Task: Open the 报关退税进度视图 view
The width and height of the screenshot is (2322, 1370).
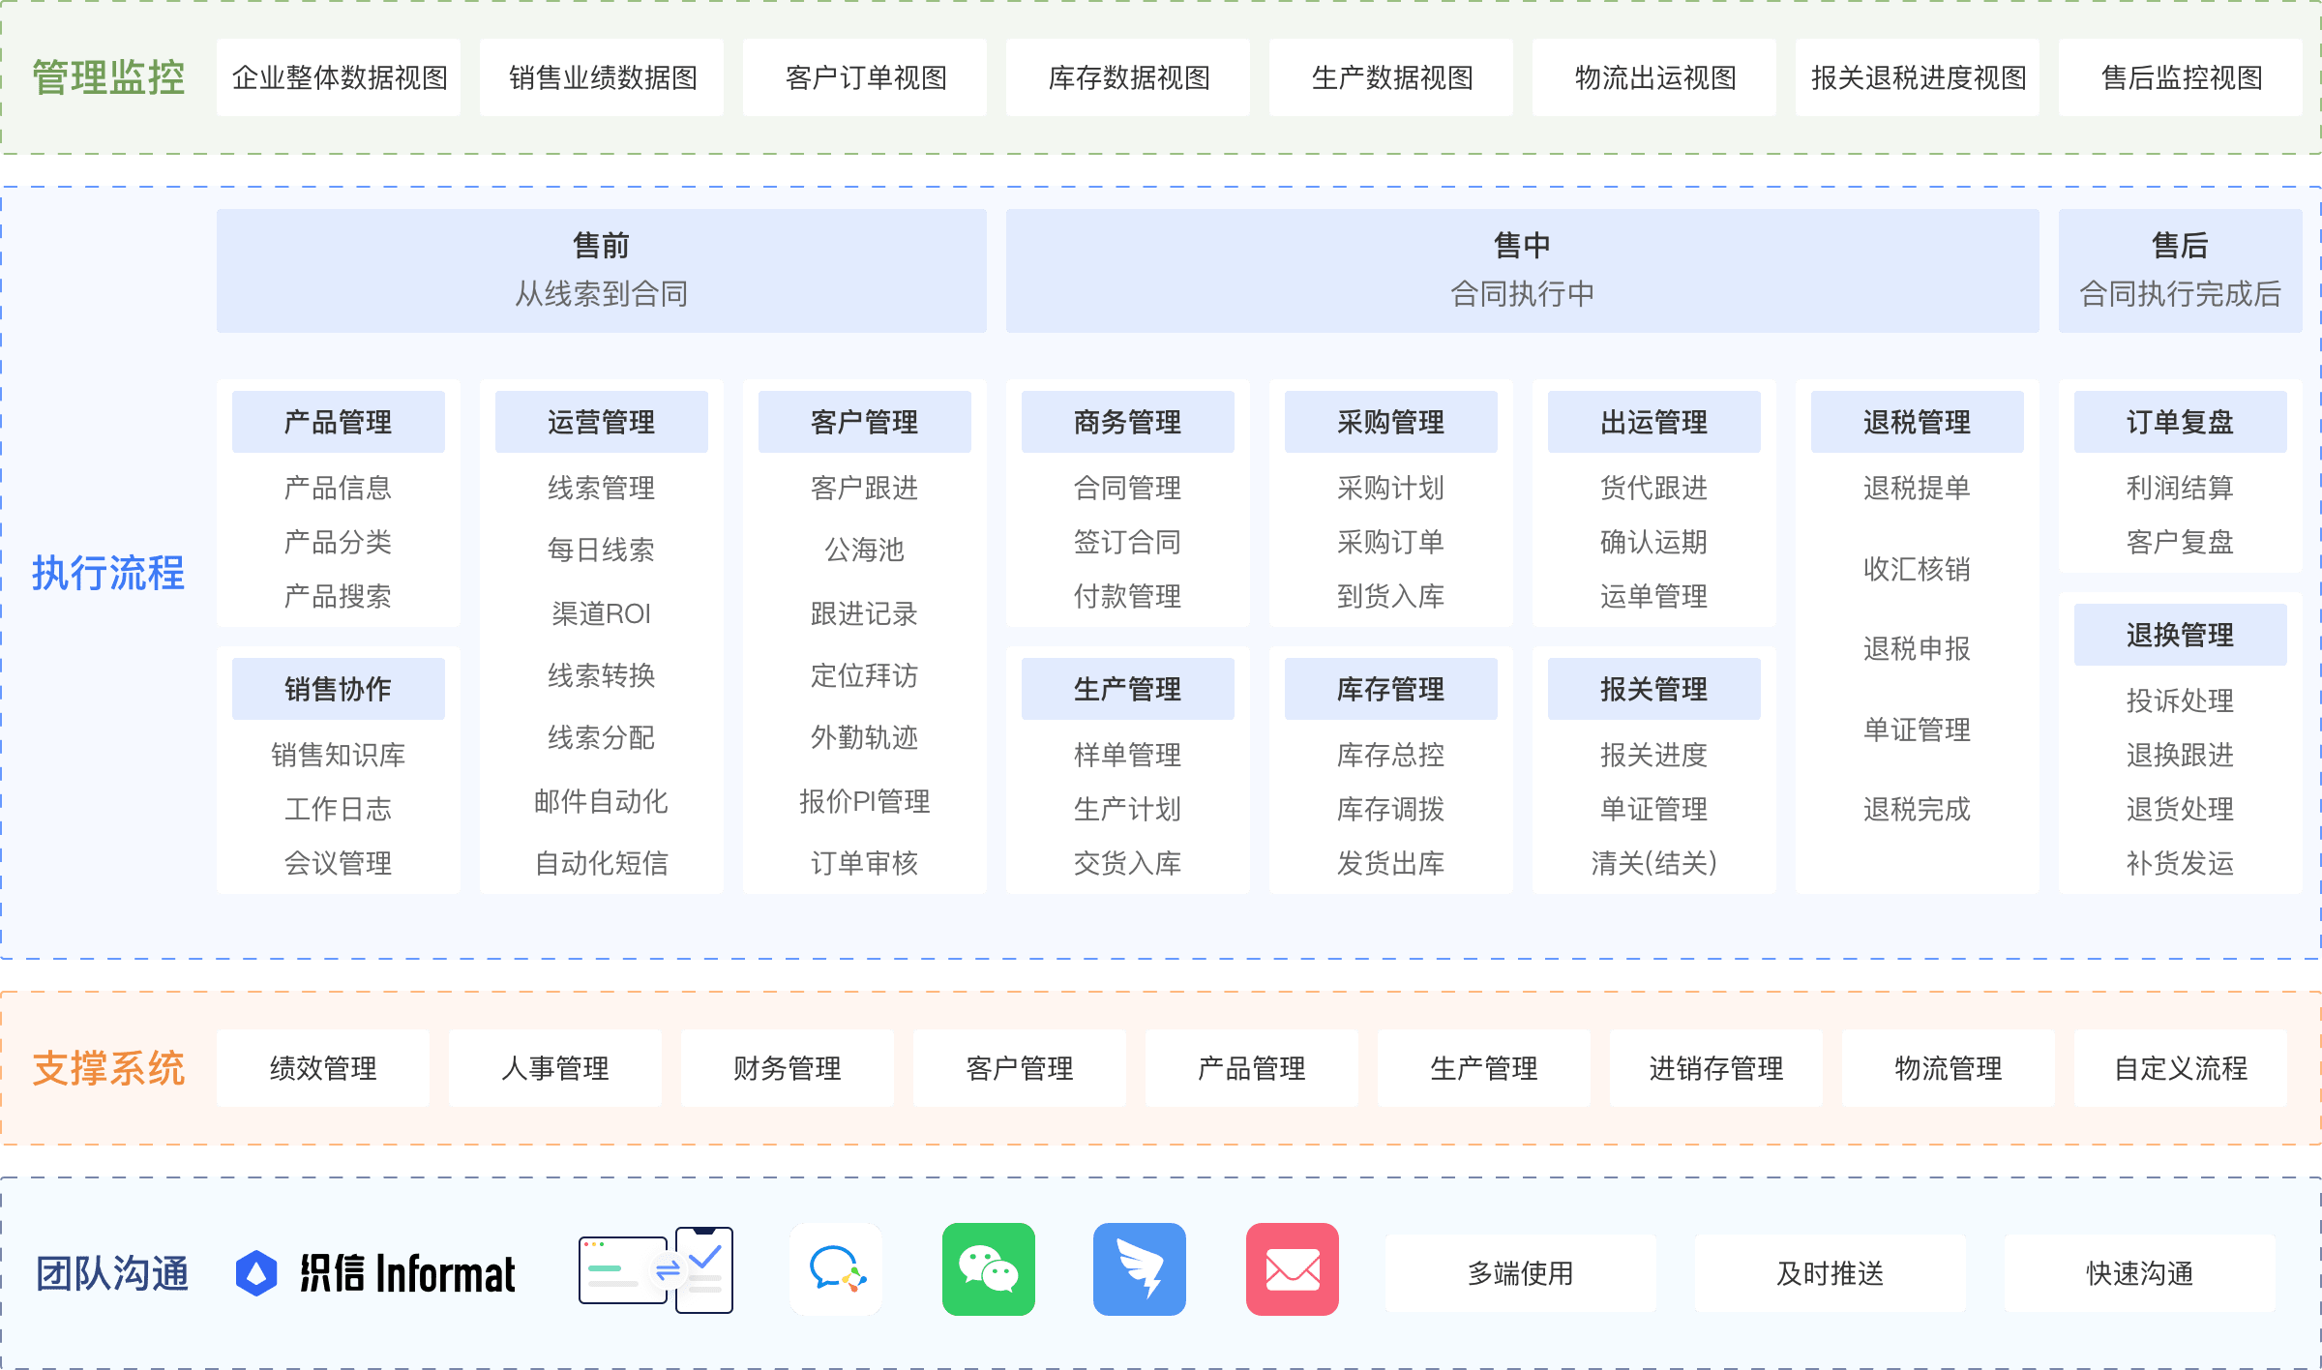Action: point(1917,77)
